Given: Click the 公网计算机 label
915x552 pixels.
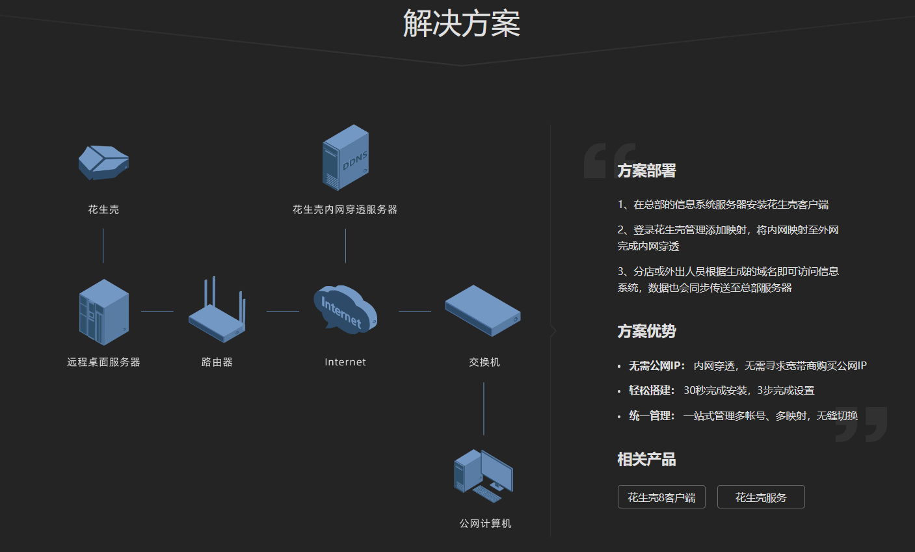Looking at the screenshot, I should [x=485, y=523].
